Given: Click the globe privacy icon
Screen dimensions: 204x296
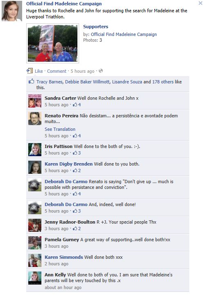Looking at the screenshot, I should [x=101, y=71].
